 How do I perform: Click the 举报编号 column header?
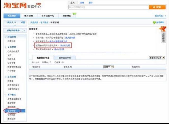(x=36, y=67)
